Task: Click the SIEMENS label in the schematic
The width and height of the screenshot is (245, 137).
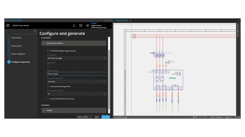Action: pyautogui.click(x=172, y=78)
